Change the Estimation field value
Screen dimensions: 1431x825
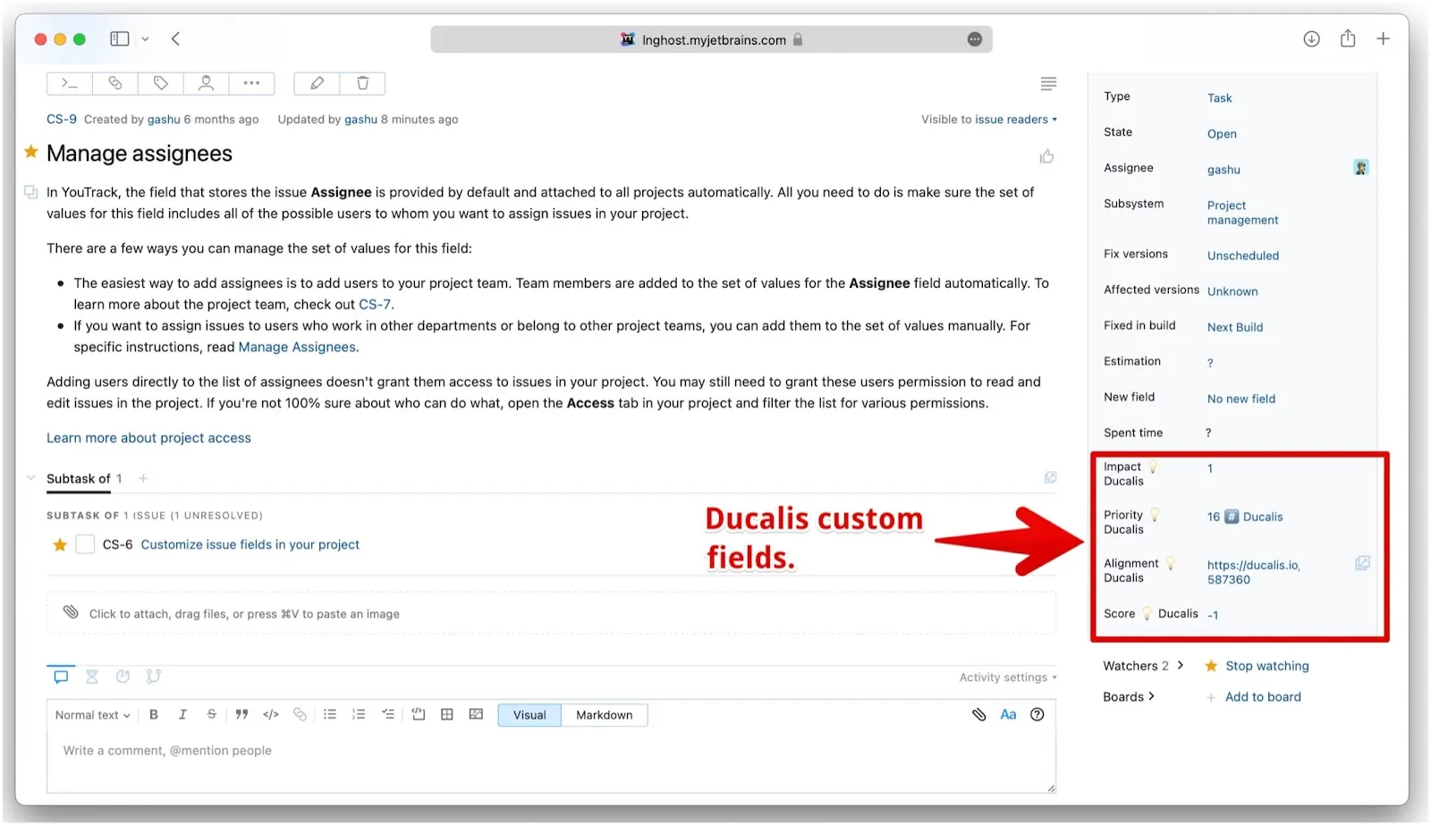(x=1209, y=362)
